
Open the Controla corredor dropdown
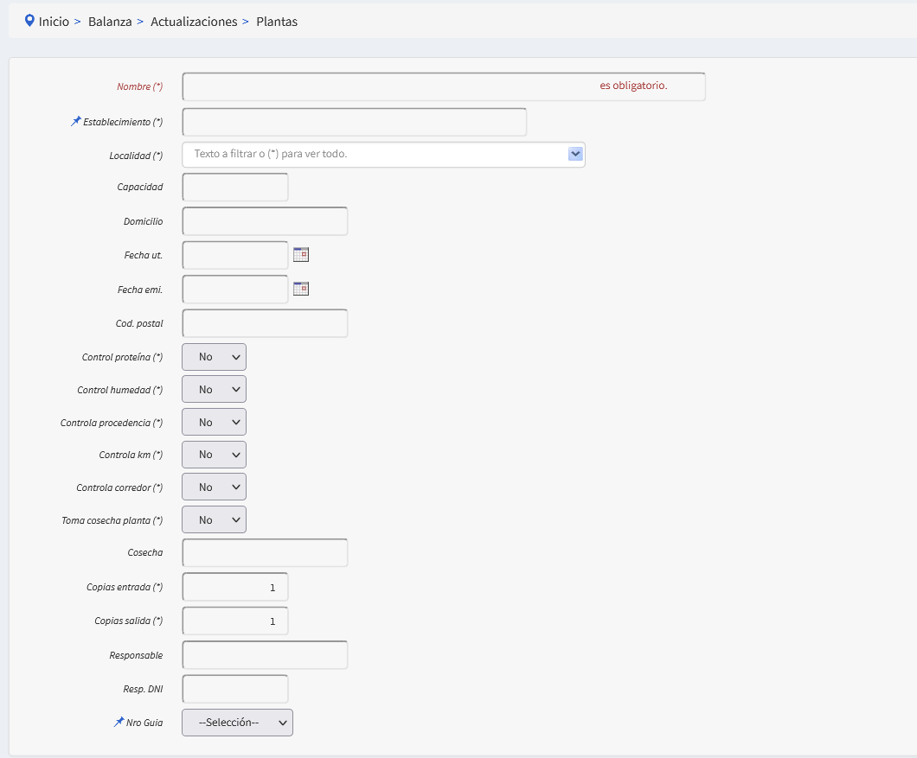coord(214,487)
